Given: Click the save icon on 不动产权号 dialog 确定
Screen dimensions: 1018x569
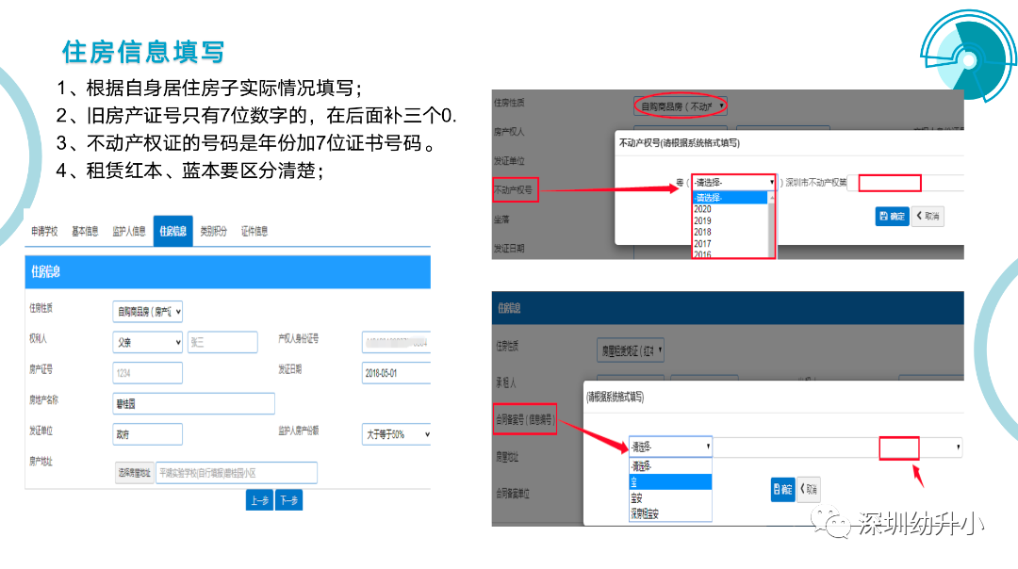Looking at the screenshot, I should point(883,216).
